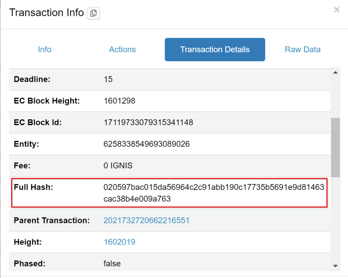Viewport: 348px width, 278px height.
Task: View the Raw Data tab
Action: click(x=302, y=50)
